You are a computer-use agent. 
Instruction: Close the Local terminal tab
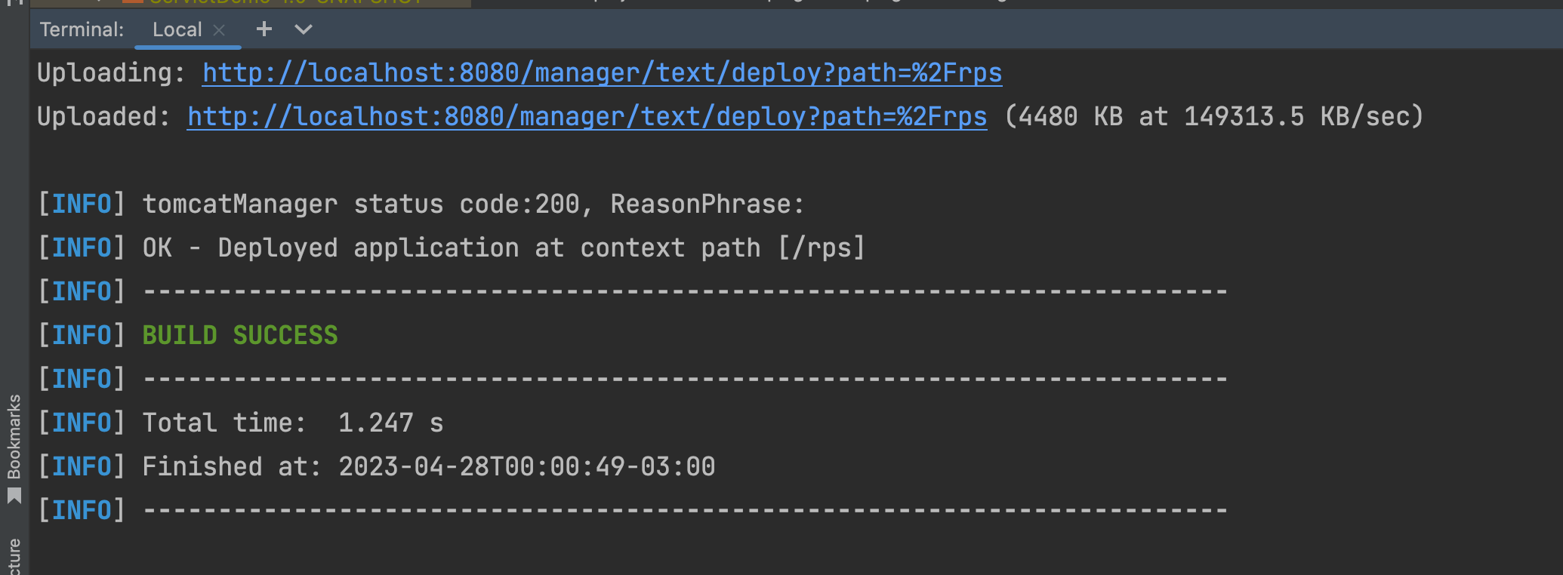[220, 30]
